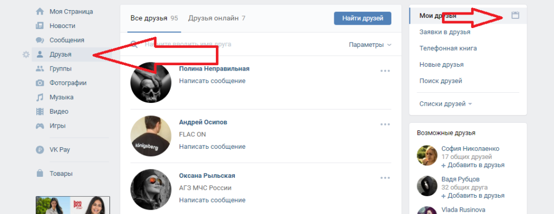Image resolution: width=554 pixels, height=214 pixels.
Task: Click the gamepad icon beside Игры
Action: click(x=40, y=126)
